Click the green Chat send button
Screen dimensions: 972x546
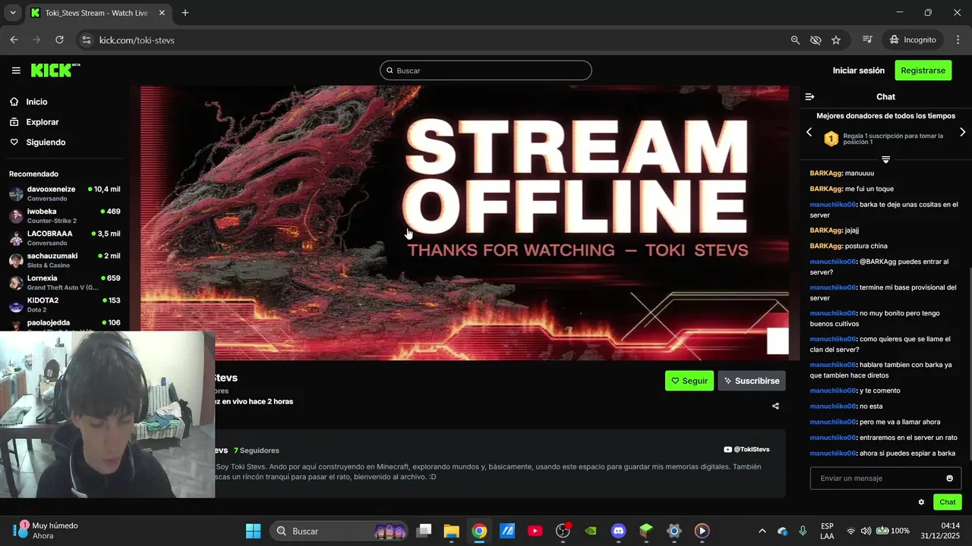pos(947,502)
